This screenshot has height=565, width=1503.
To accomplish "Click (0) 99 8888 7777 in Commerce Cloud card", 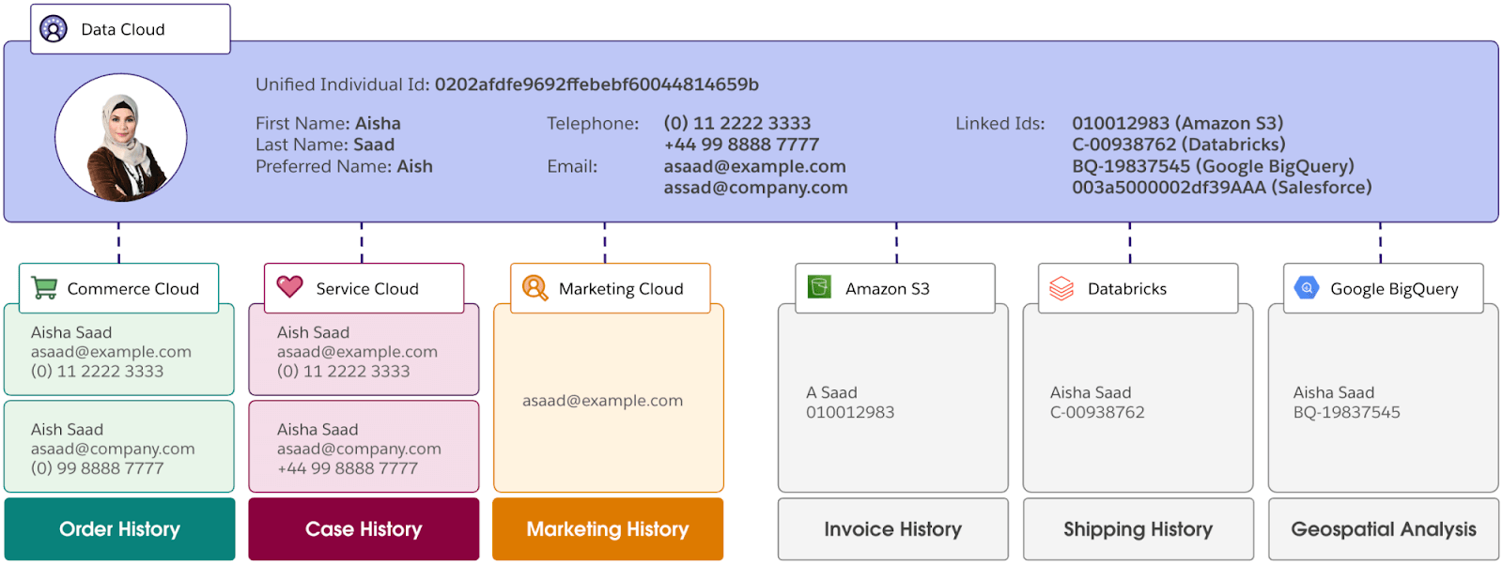I will tap(97, 468).
